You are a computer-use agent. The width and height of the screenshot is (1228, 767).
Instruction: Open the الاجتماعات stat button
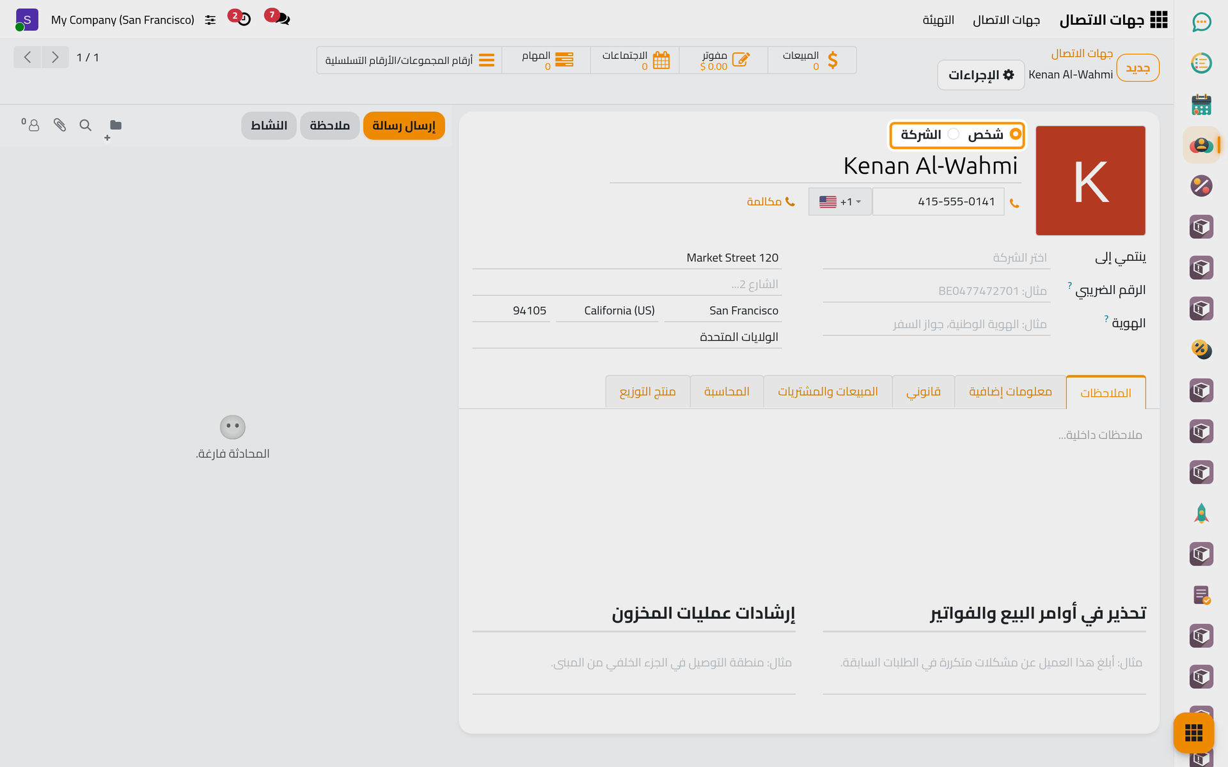click(634, 60)
